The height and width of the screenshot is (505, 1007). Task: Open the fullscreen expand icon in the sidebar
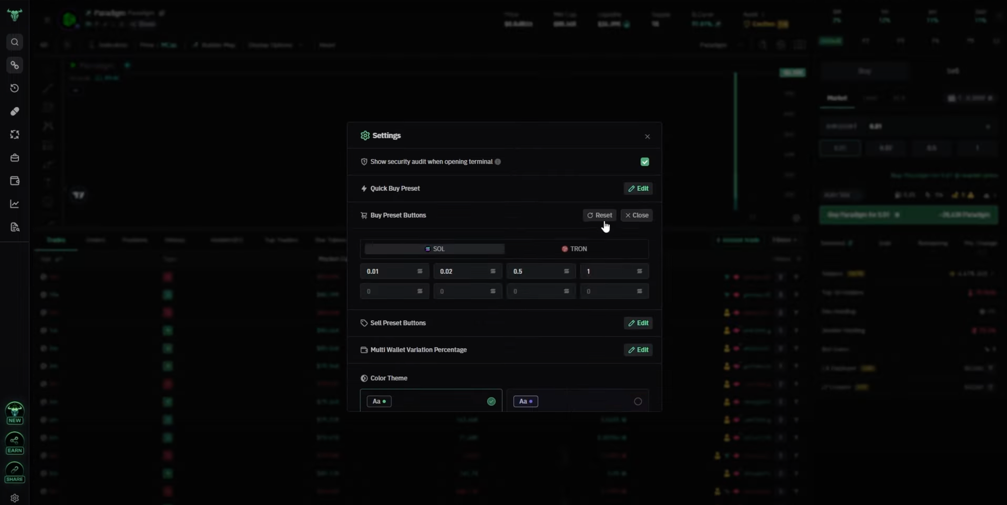[x=15, y=134]
